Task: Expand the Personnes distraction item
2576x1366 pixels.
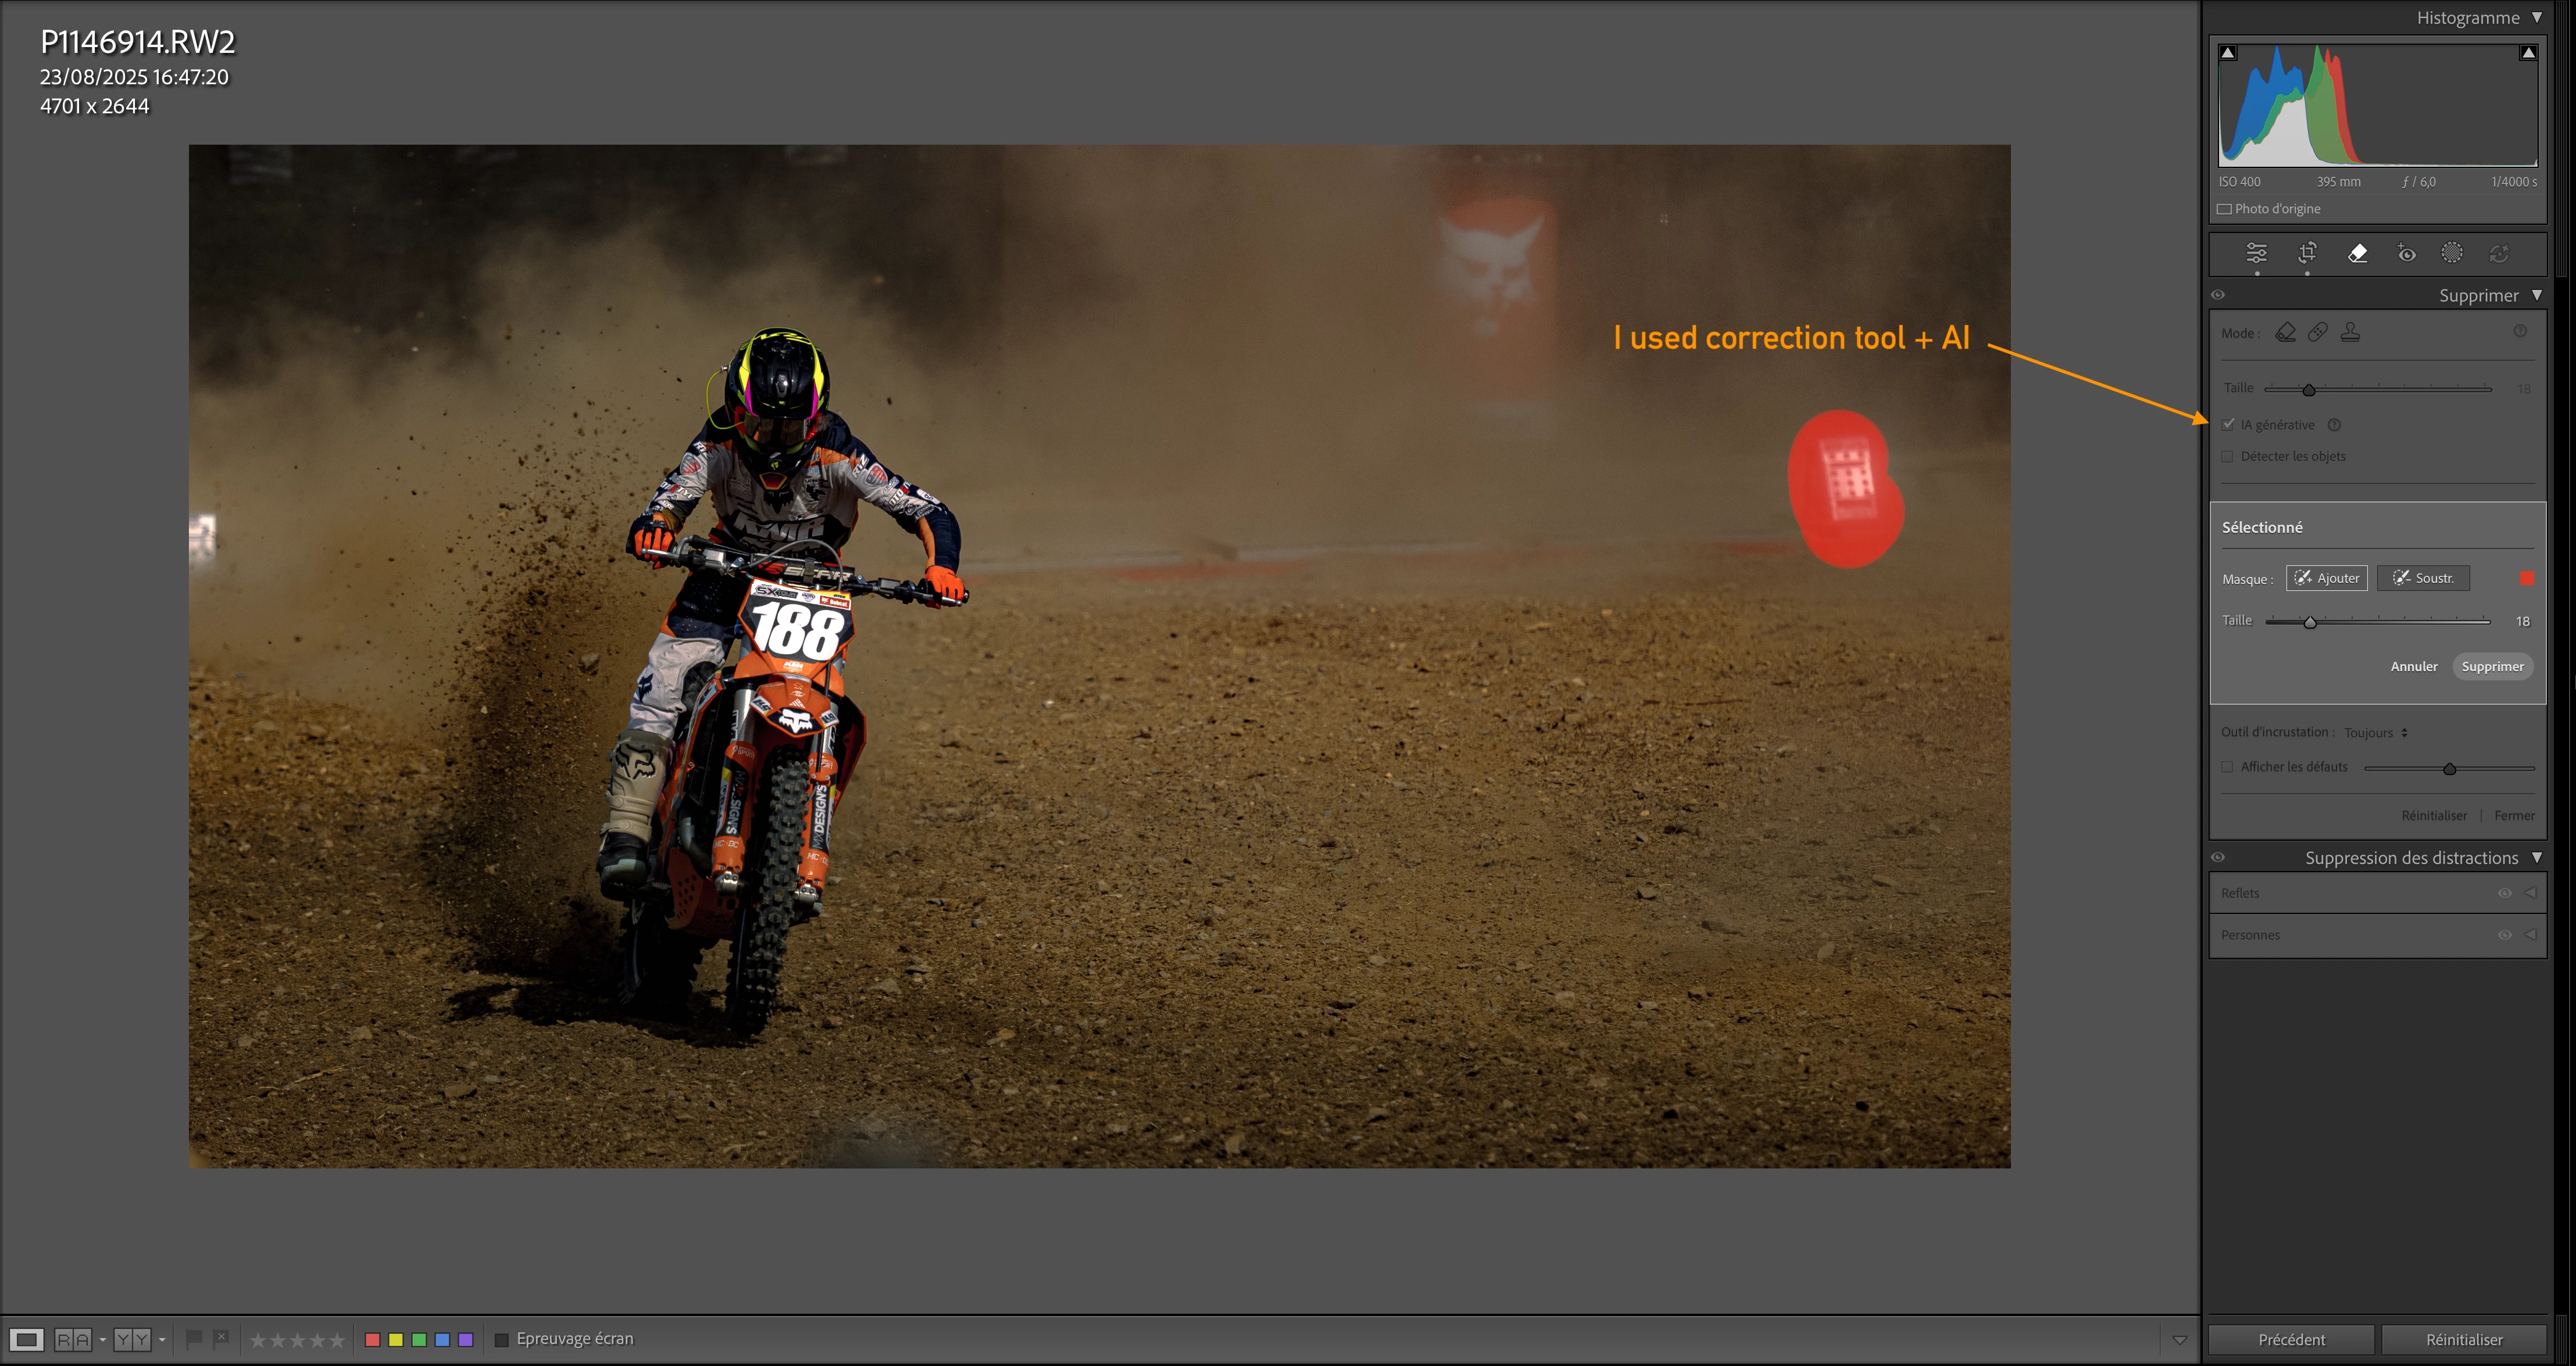Action: pos(2531,935)
